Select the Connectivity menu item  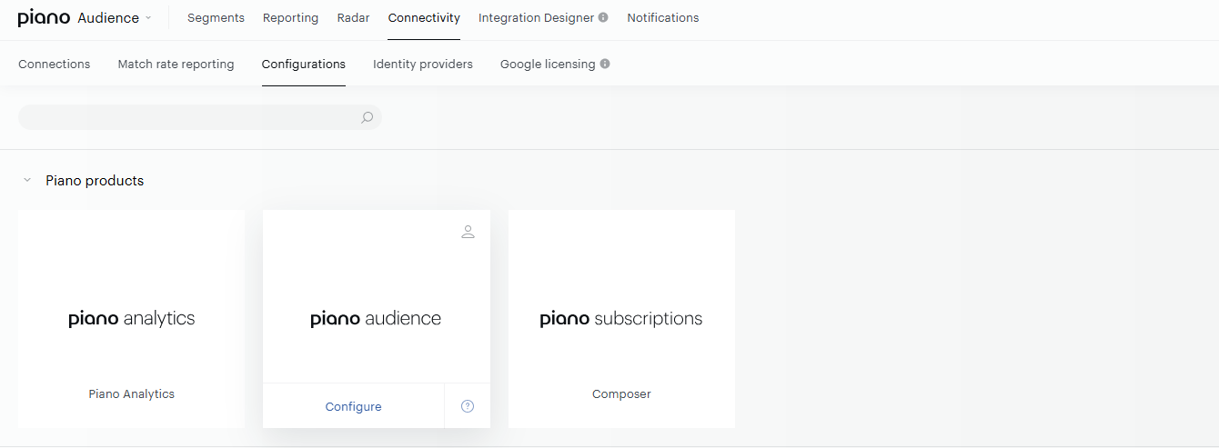[x=424, y=18]
